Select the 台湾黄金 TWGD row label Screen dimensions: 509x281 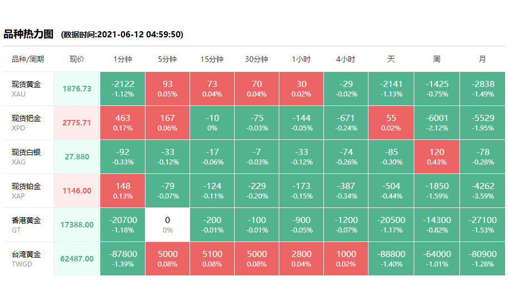pyautogui.click(x=26, y=259)
